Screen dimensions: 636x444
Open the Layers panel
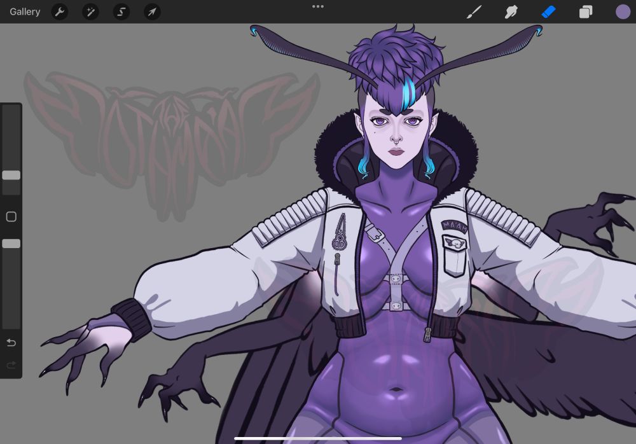585,11
